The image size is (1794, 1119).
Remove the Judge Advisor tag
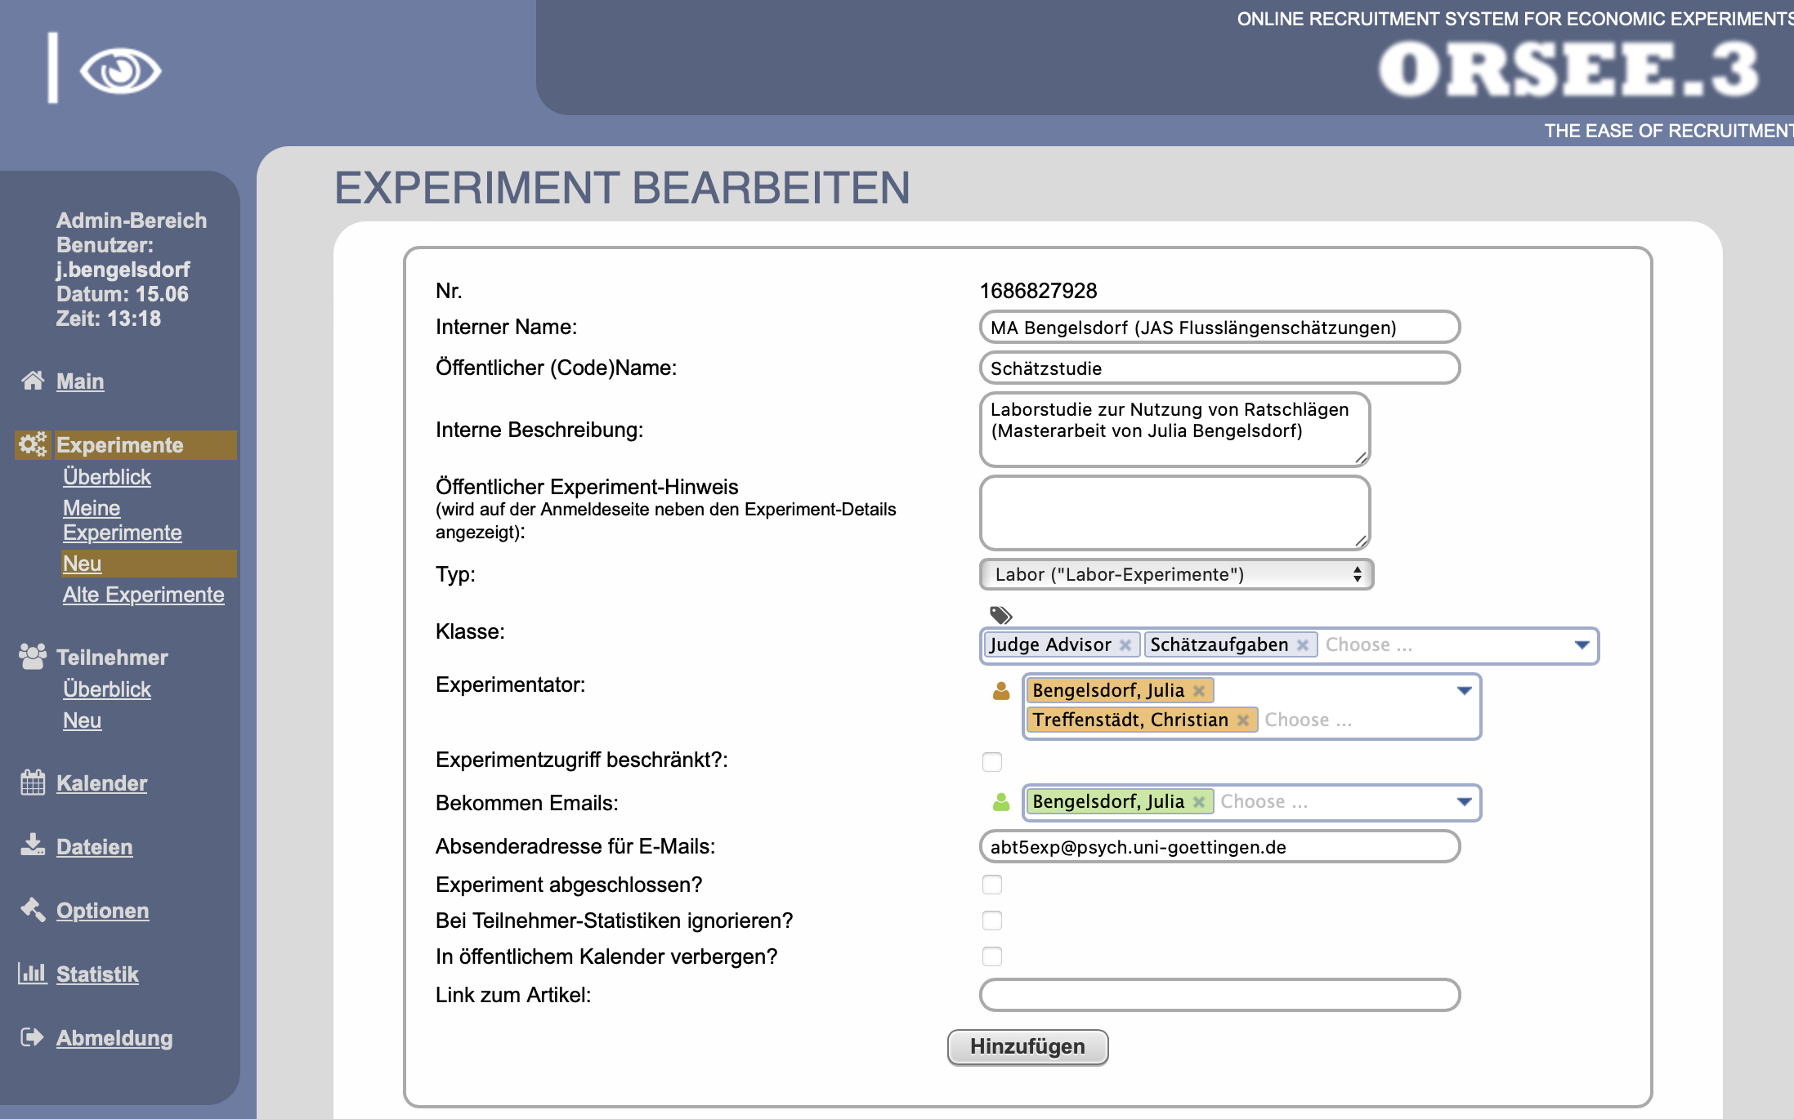click(x=1125, y=645)
